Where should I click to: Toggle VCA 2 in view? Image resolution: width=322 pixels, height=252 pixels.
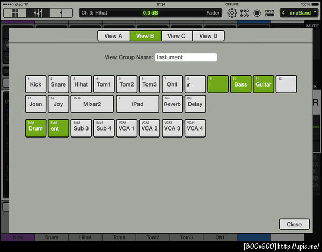(150, 128)
